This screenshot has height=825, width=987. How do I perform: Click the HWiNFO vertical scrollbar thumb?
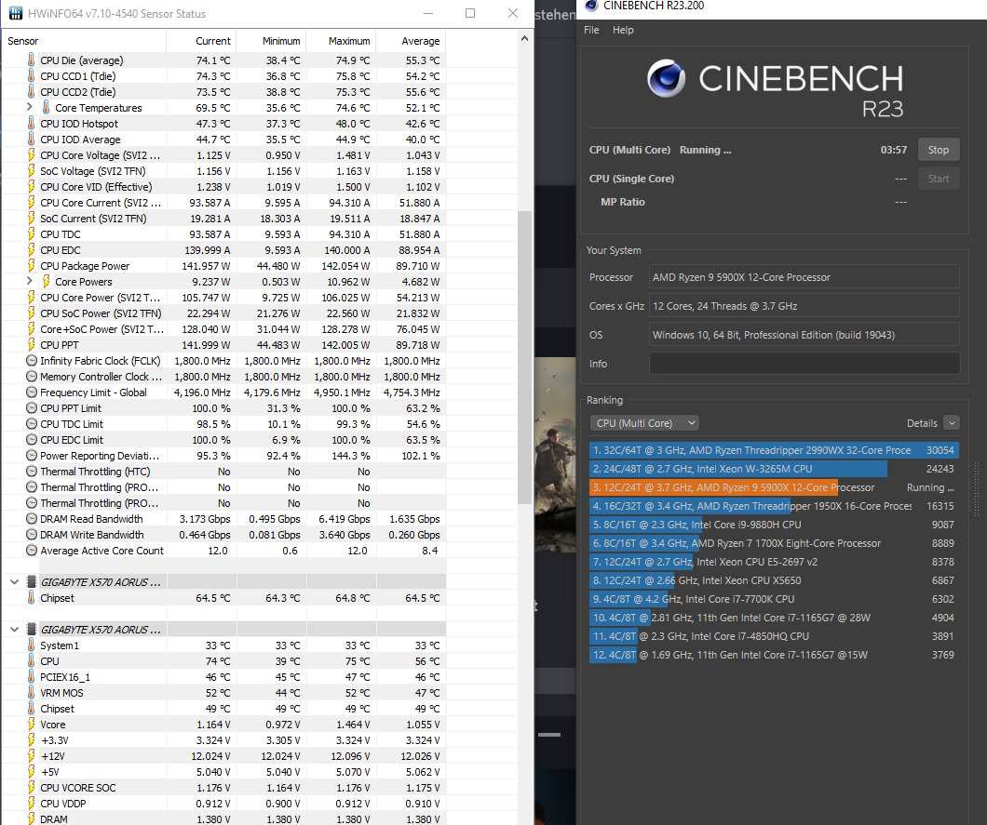(x=524, y=356)
